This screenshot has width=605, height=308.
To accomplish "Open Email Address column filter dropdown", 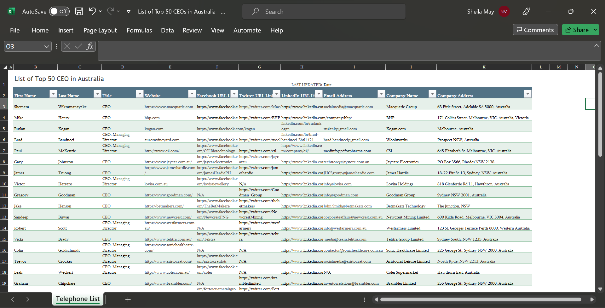I will pyautogui.click(x=381, y=94).
